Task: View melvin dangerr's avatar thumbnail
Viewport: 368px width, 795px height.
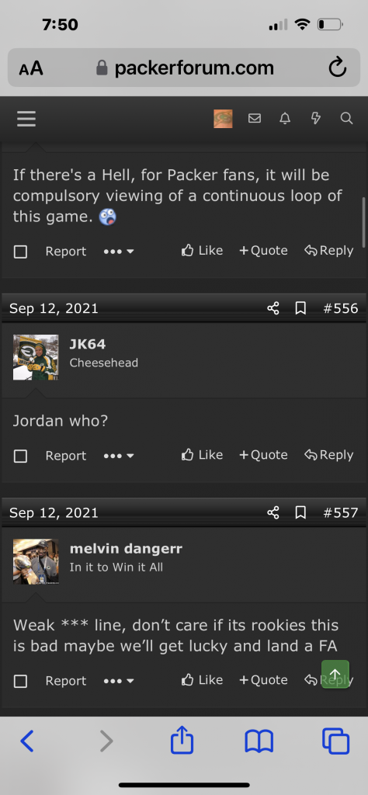Action: coord(36,561)
